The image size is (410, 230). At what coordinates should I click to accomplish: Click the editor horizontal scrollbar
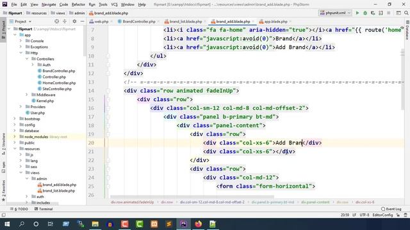pos(192,197)
